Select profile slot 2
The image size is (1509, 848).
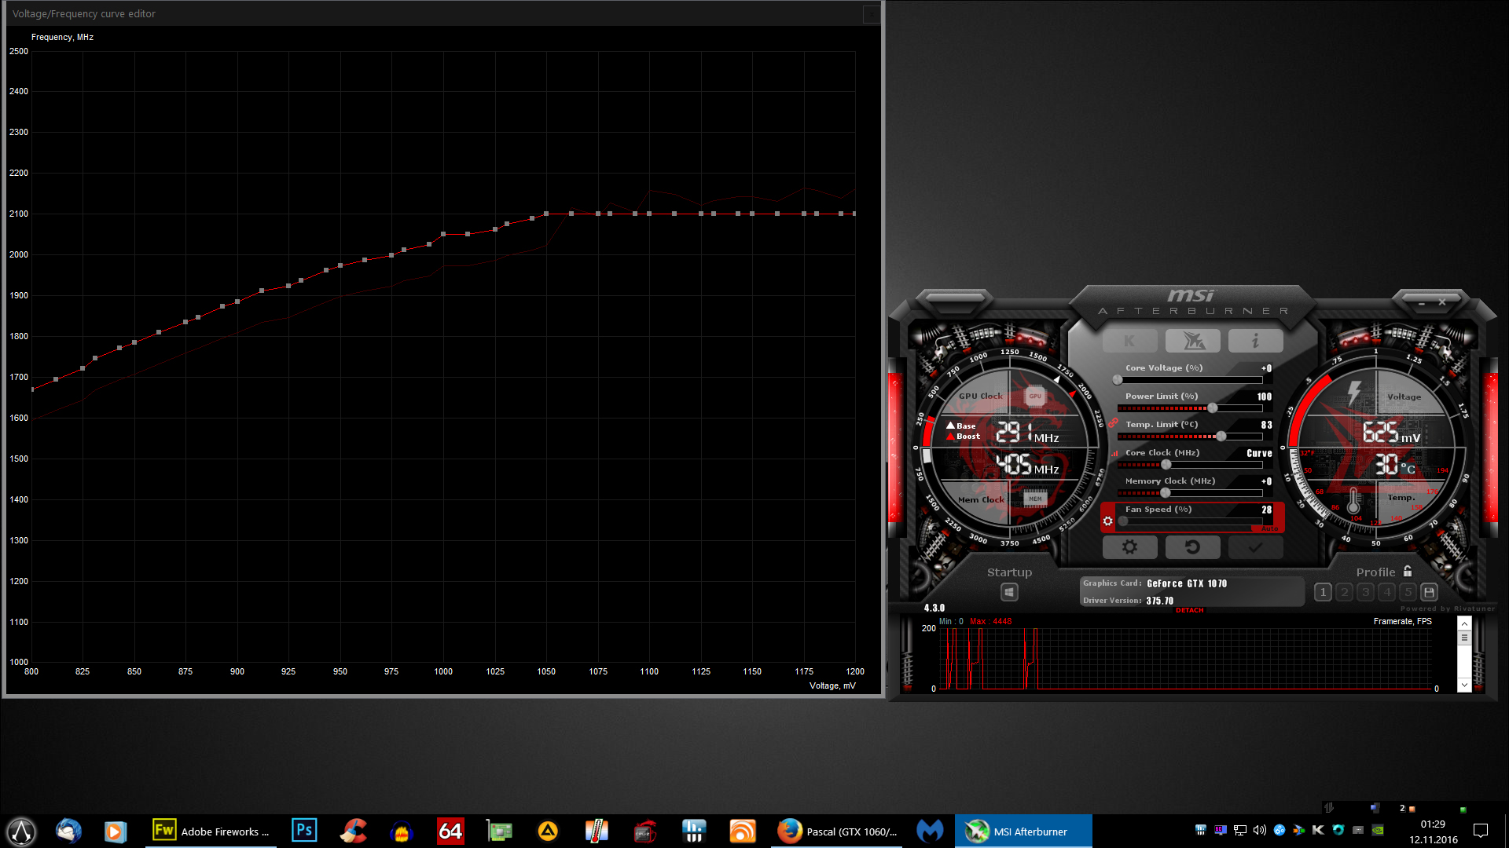[x=1344, y=592]
